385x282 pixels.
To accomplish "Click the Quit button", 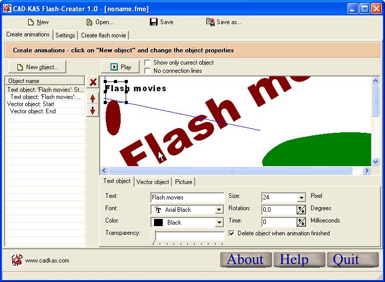I will [353, 259].
